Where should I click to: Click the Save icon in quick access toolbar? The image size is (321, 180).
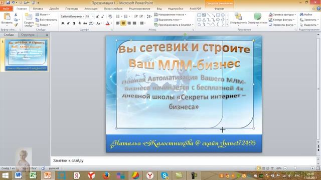[8, 2]
